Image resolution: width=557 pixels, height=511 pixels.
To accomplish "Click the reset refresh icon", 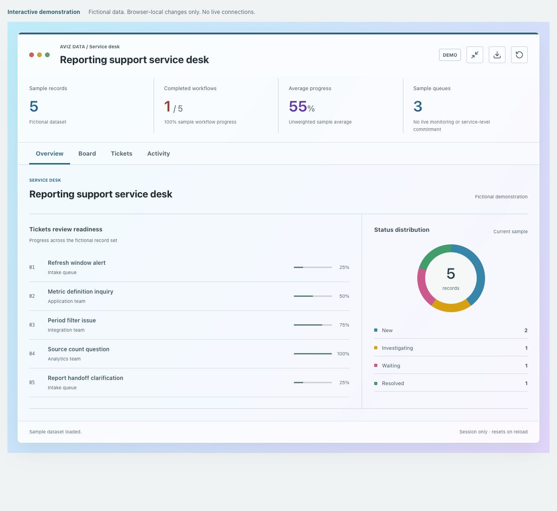I will point(519,55).
